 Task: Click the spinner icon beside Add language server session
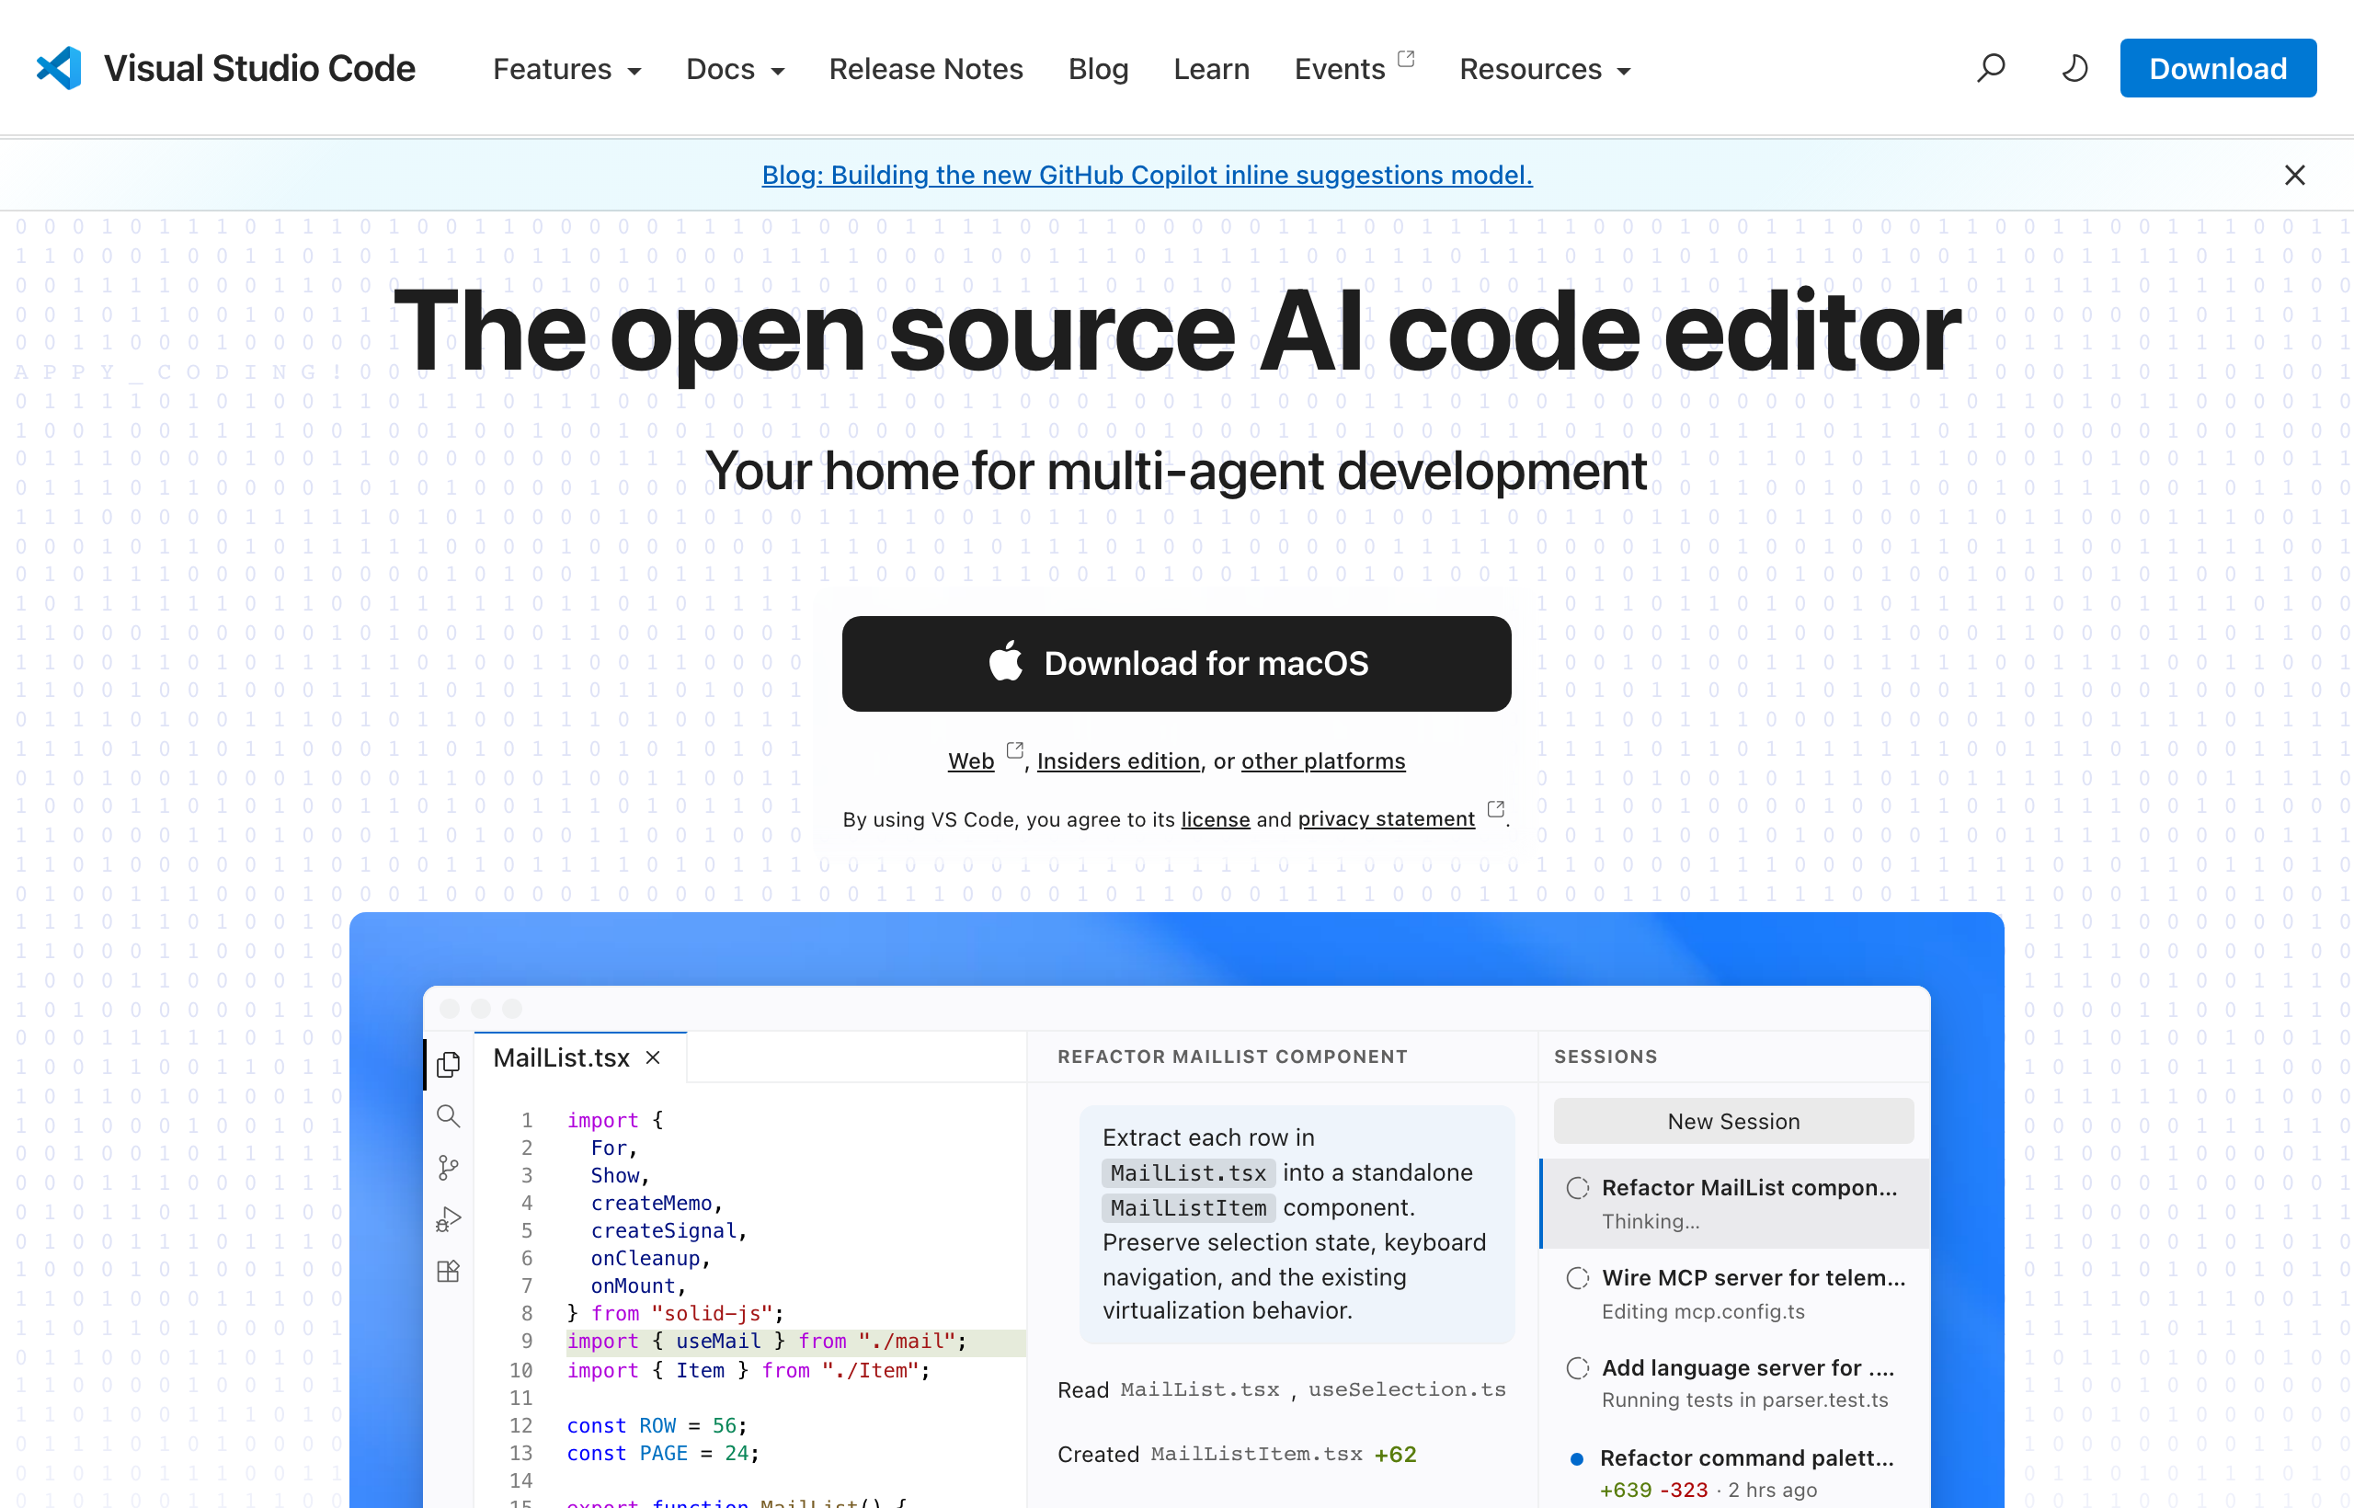coord(1578,1368)
